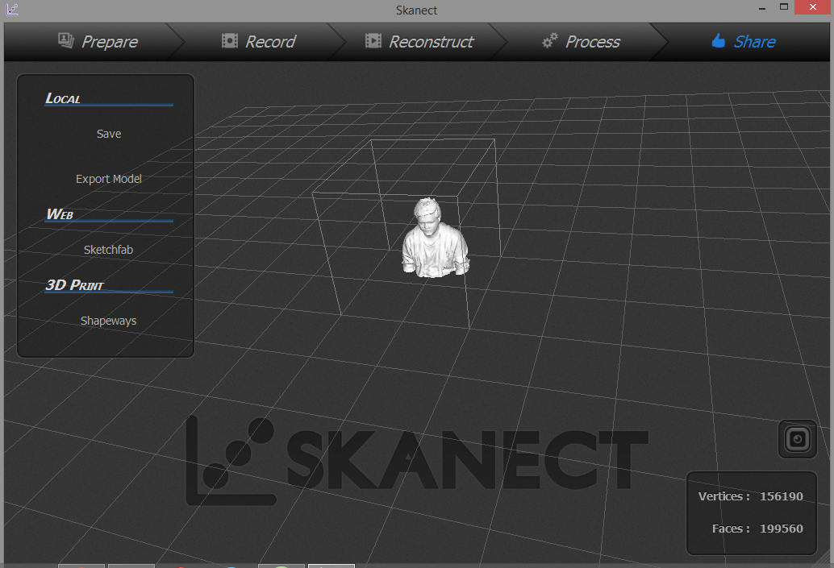This screenshot has height=568, width=834.
Task: Open the Prepare tab
Action: (x=98, y=41)
